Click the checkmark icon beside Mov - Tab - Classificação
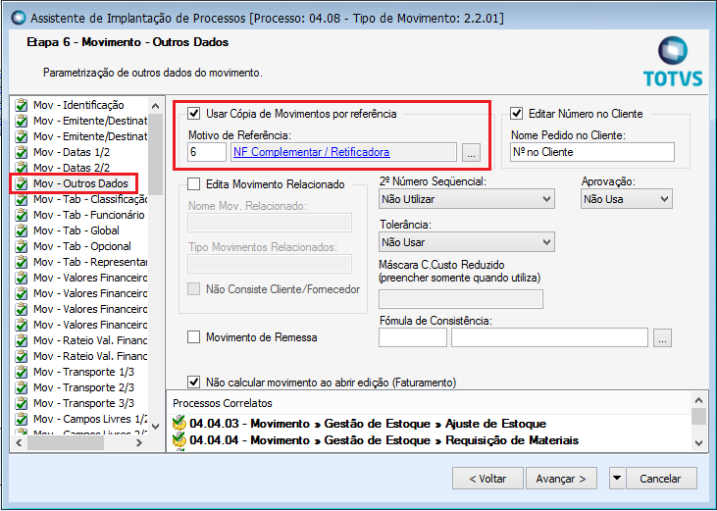The width and height of the screenshot is (717, 511). pos(21,200)
